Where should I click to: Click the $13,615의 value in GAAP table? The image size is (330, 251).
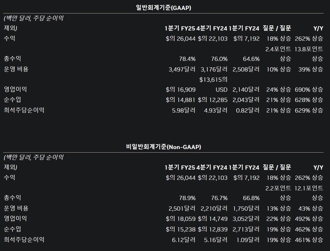[213, 79]
